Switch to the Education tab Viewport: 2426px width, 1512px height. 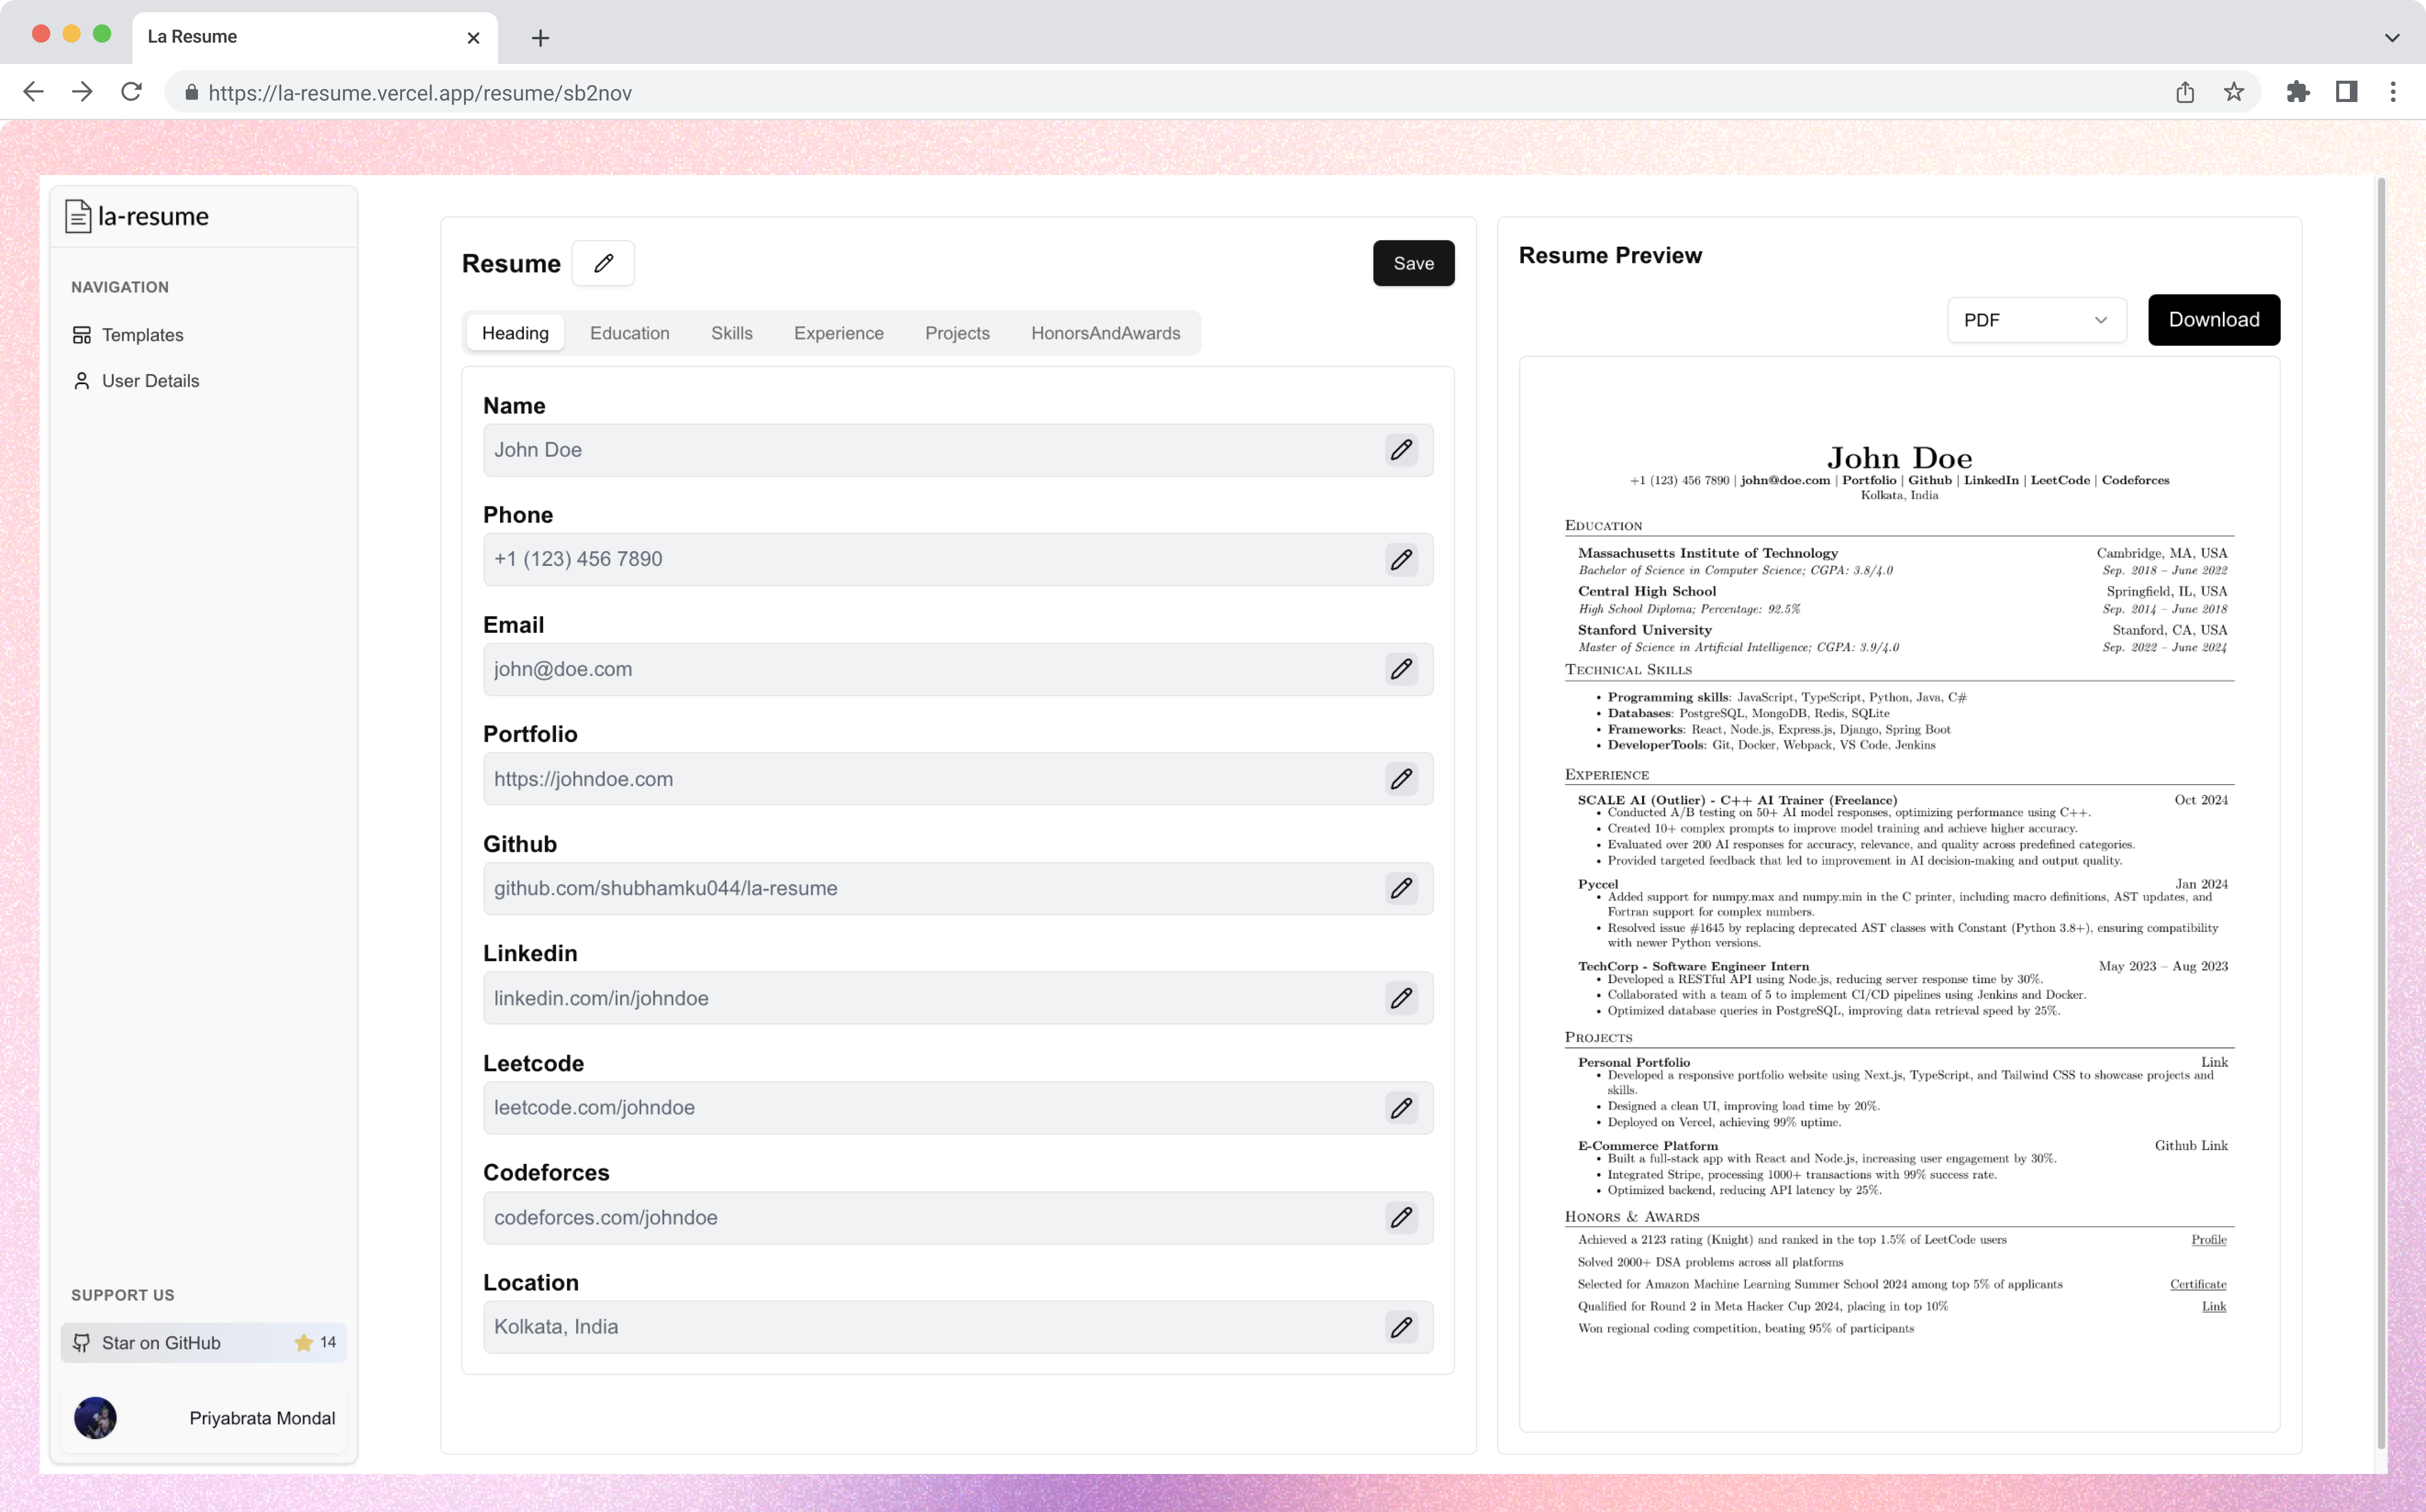pyautogui.click(x=629, y=333)
